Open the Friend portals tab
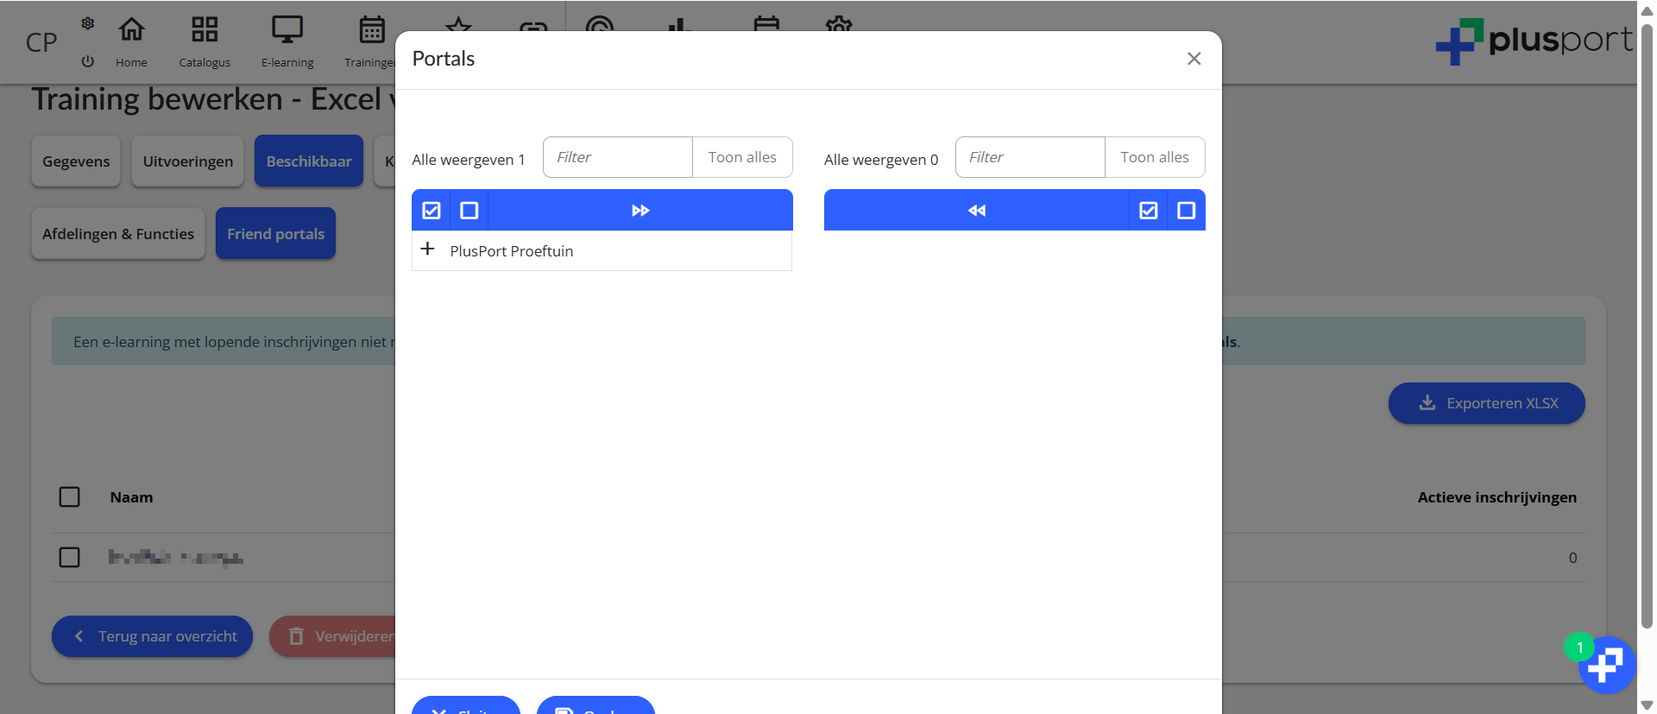The width and height of the screenshot is (1657, 714). pos(275,234)
